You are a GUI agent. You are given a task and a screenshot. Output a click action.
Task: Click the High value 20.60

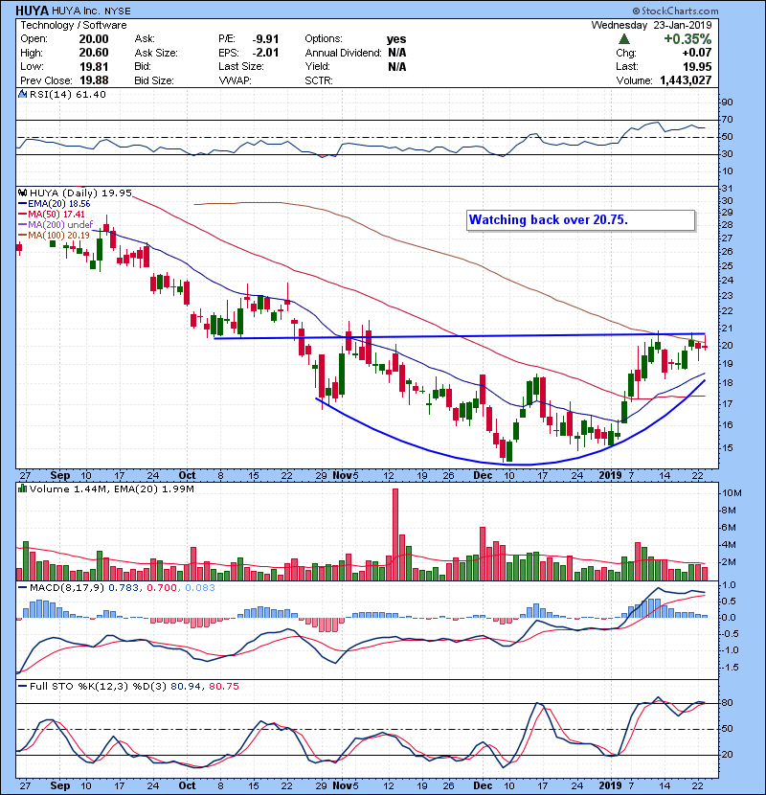[x=94, y=53]
